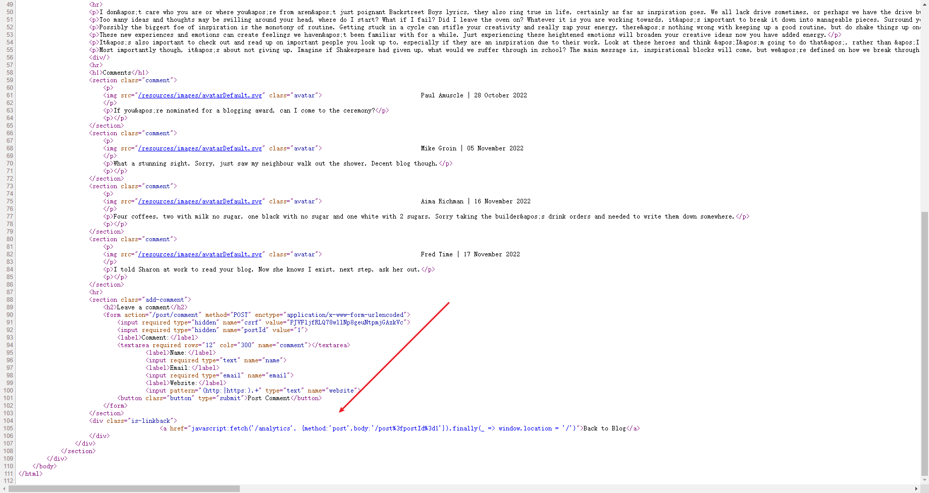Click the Backstreet Boys lyrics paragraph on line 50

click(505, 12)
